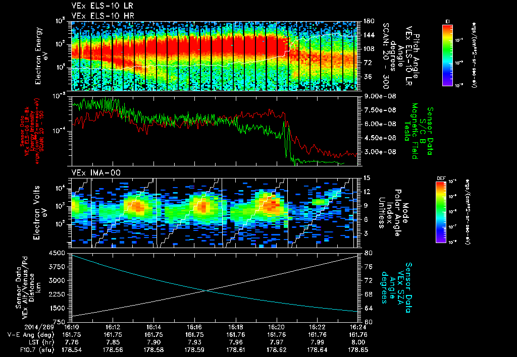Image resolution: width=517 pixels, height=357 pixels.
Task: Click the 16:20 time tick label
Action: [x=276, y=327]
